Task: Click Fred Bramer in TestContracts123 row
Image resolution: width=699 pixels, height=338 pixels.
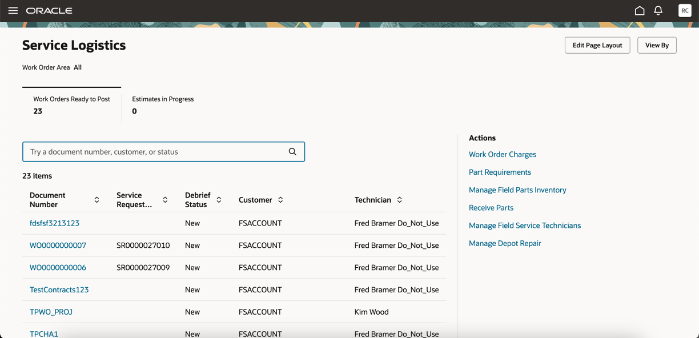Action: pyautogui.click(x=396, y=290)
